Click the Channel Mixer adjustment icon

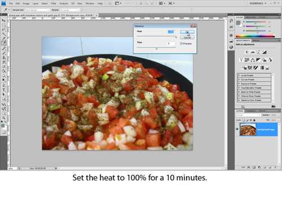click(270, 60)
